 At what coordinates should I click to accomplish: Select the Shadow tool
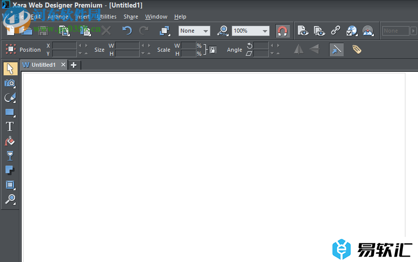tap(10, 170)
